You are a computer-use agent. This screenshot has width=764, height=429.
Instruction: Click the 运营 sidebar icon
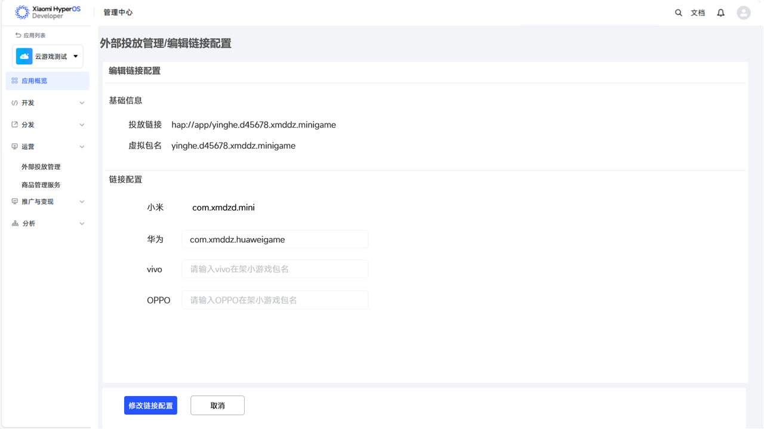click(14, 146)
